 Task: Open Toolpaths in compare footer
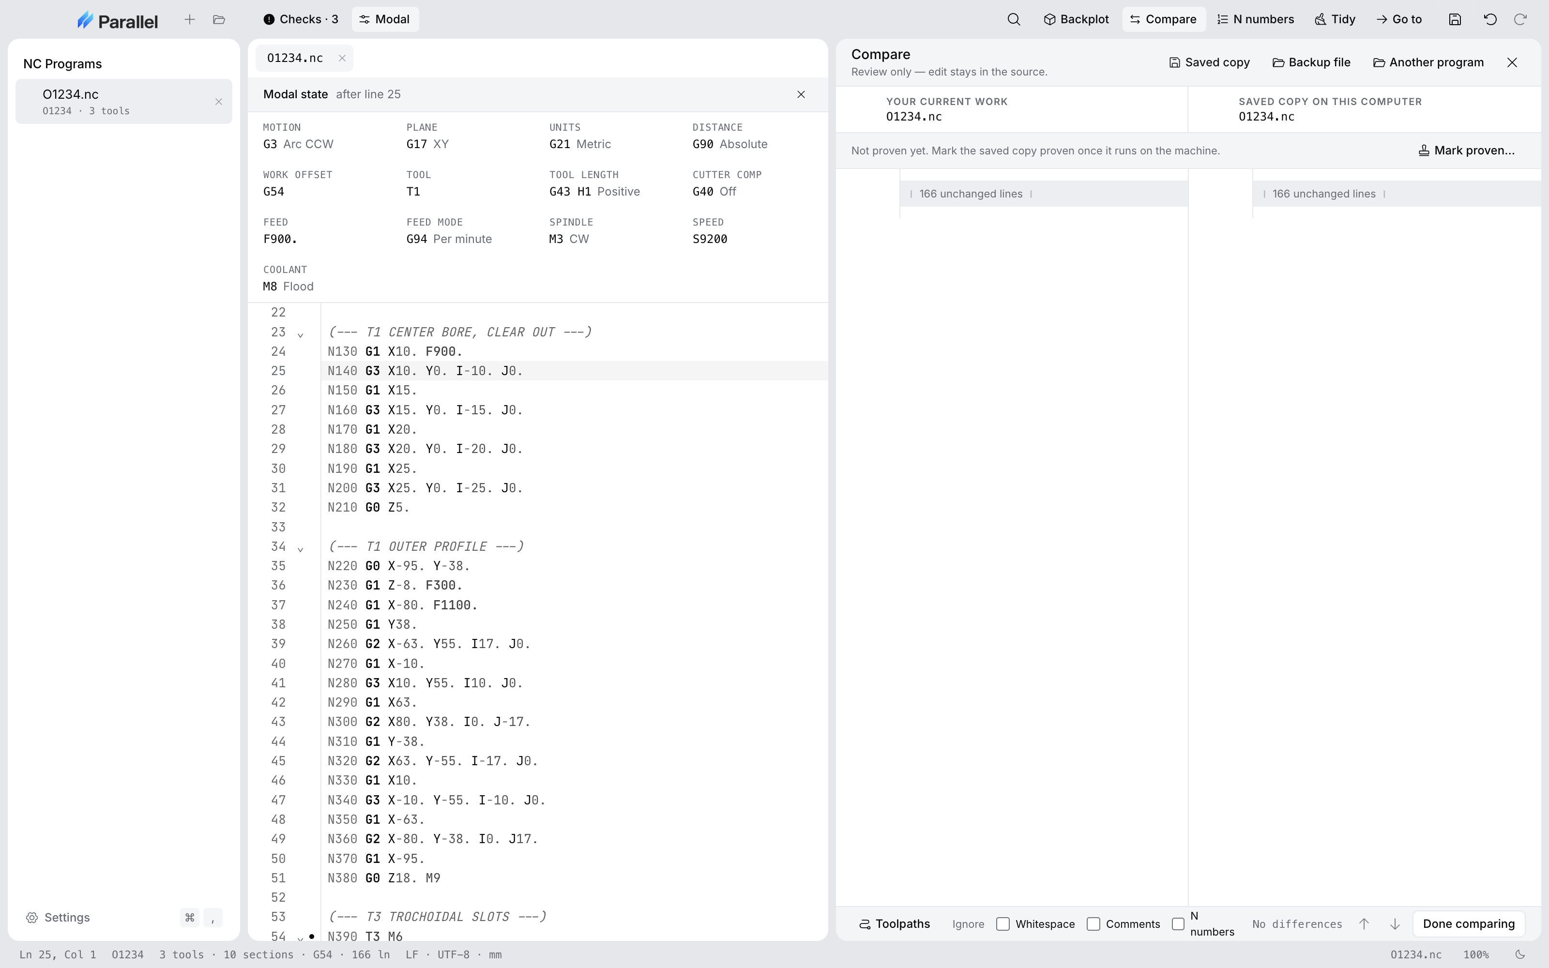[894, 924]
